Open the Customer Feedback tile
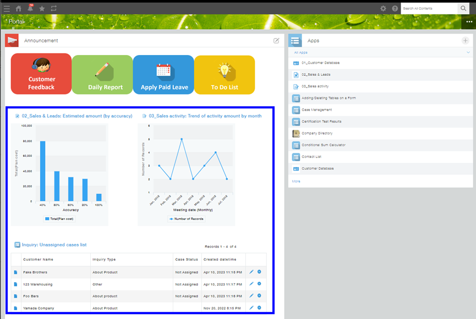Image resolution: width=476 pixels, height=319 pixels. tap(41, 74)
